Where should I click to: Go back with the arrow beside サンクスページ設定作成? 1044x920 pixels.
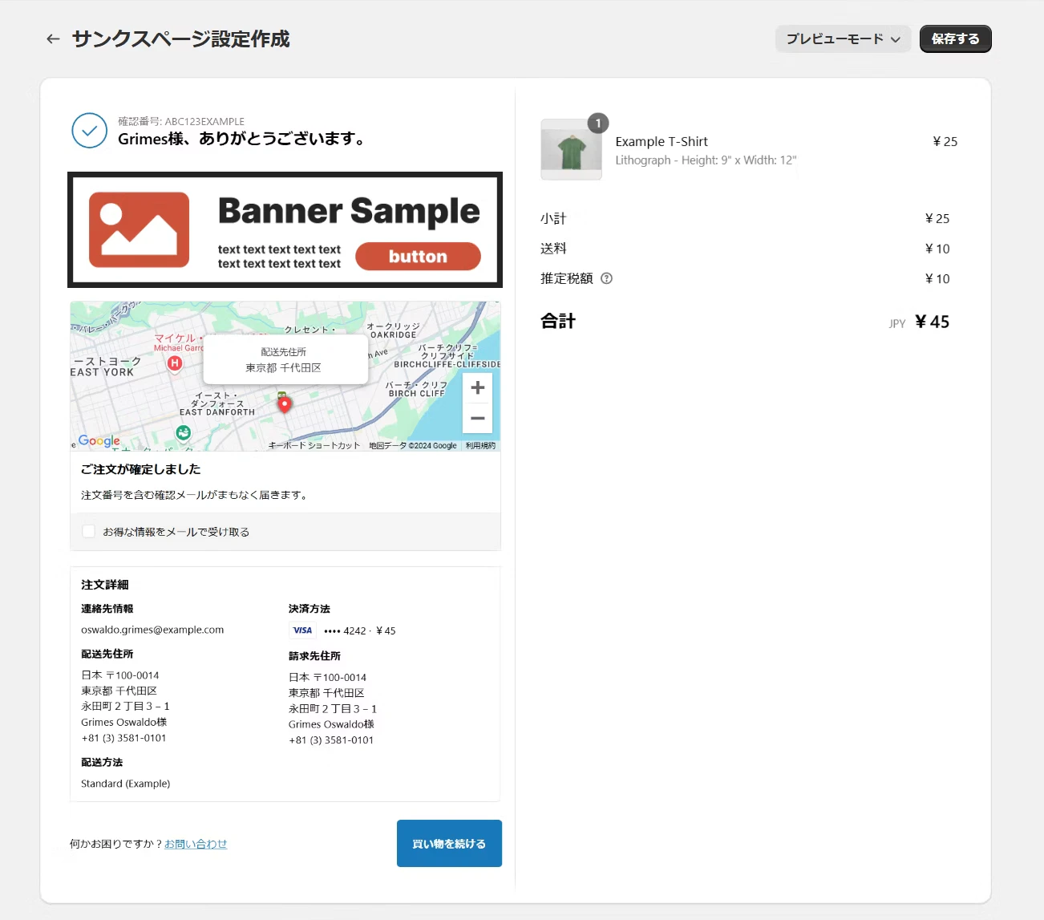53,39
